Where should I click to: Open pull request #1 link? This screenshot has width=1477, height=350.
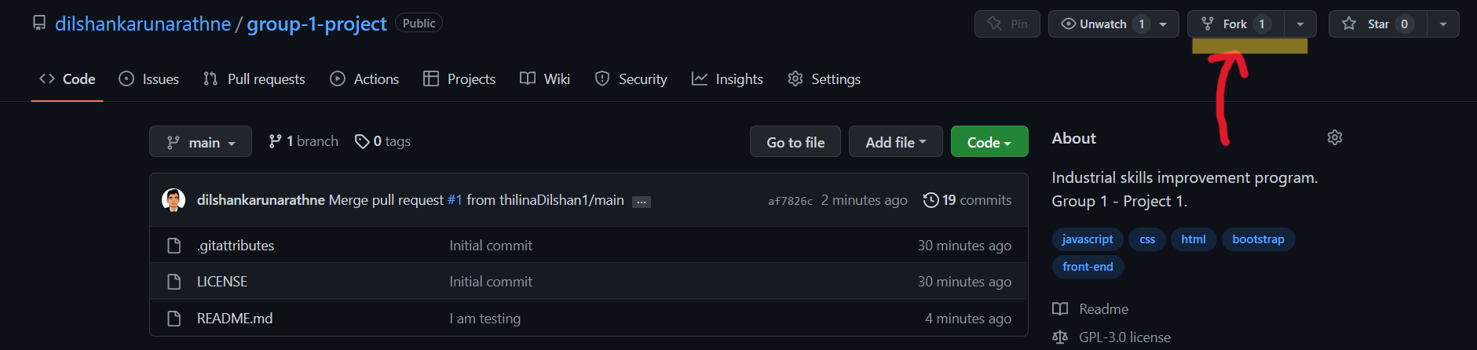[x=455, y=200]
